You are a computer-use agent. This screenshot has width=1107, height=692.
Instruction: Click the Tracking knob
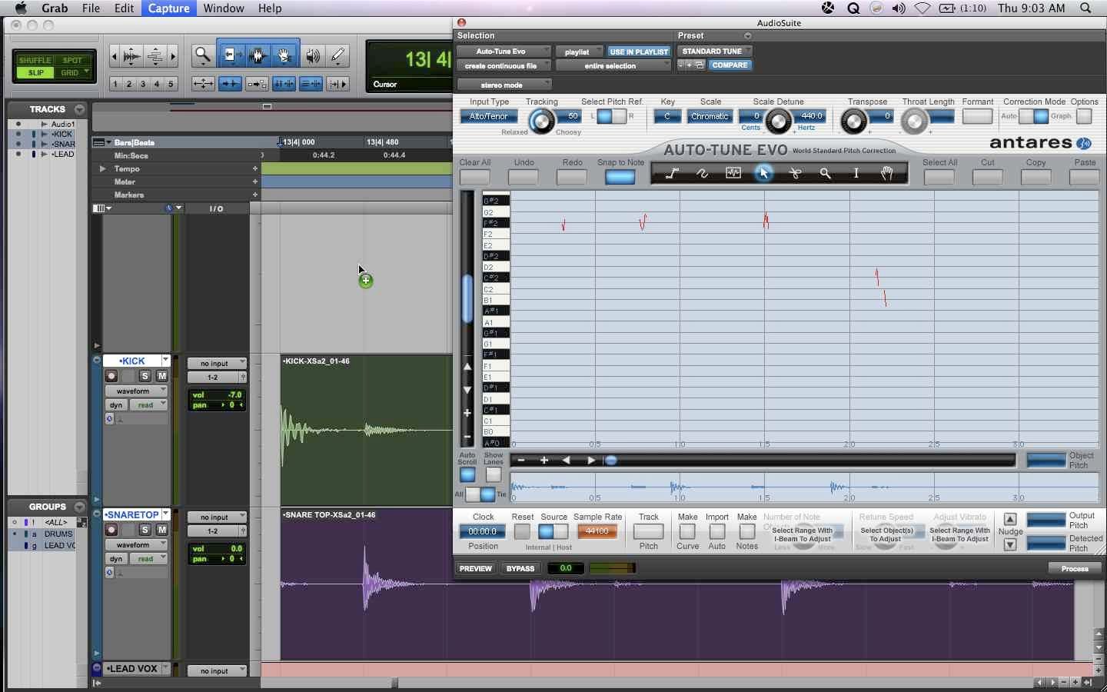pyautogui.click(x=541, y=121)
